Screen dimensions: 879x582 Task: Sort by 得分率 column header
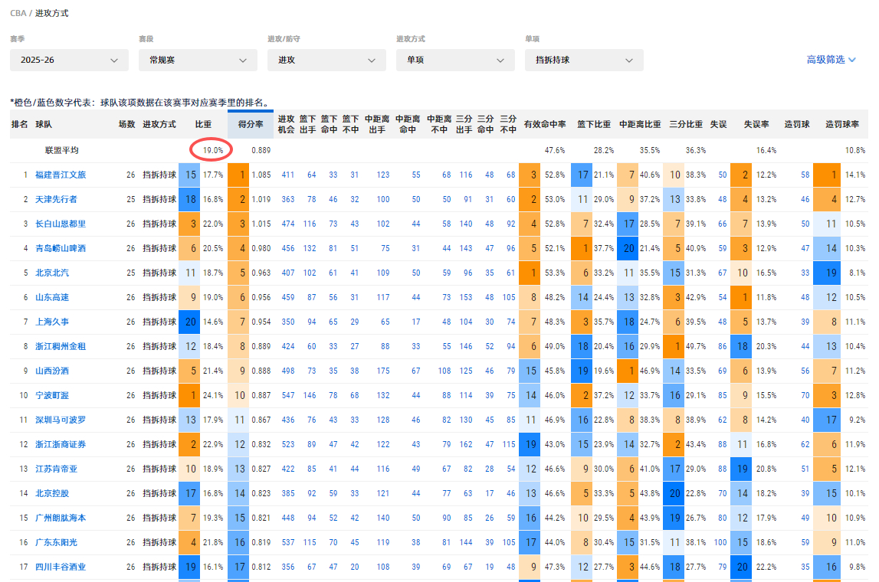(251, 124)
